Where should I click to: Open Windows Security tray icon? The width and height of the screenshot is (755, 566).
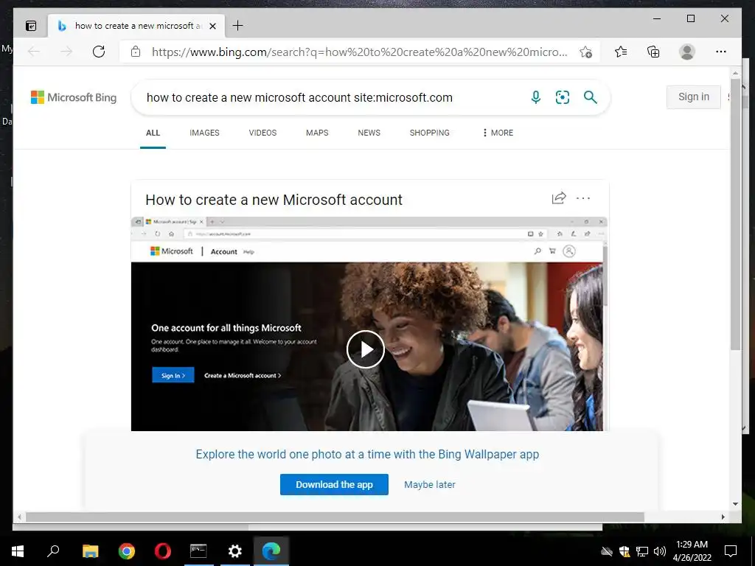coord(624,551)
